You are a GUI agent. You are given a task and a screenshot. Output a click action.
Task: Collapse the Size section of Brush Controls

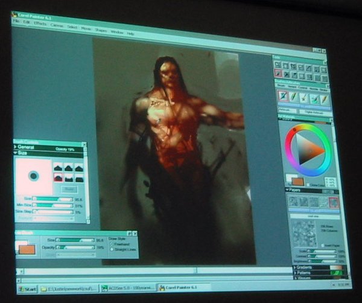(x=16, y=153)
